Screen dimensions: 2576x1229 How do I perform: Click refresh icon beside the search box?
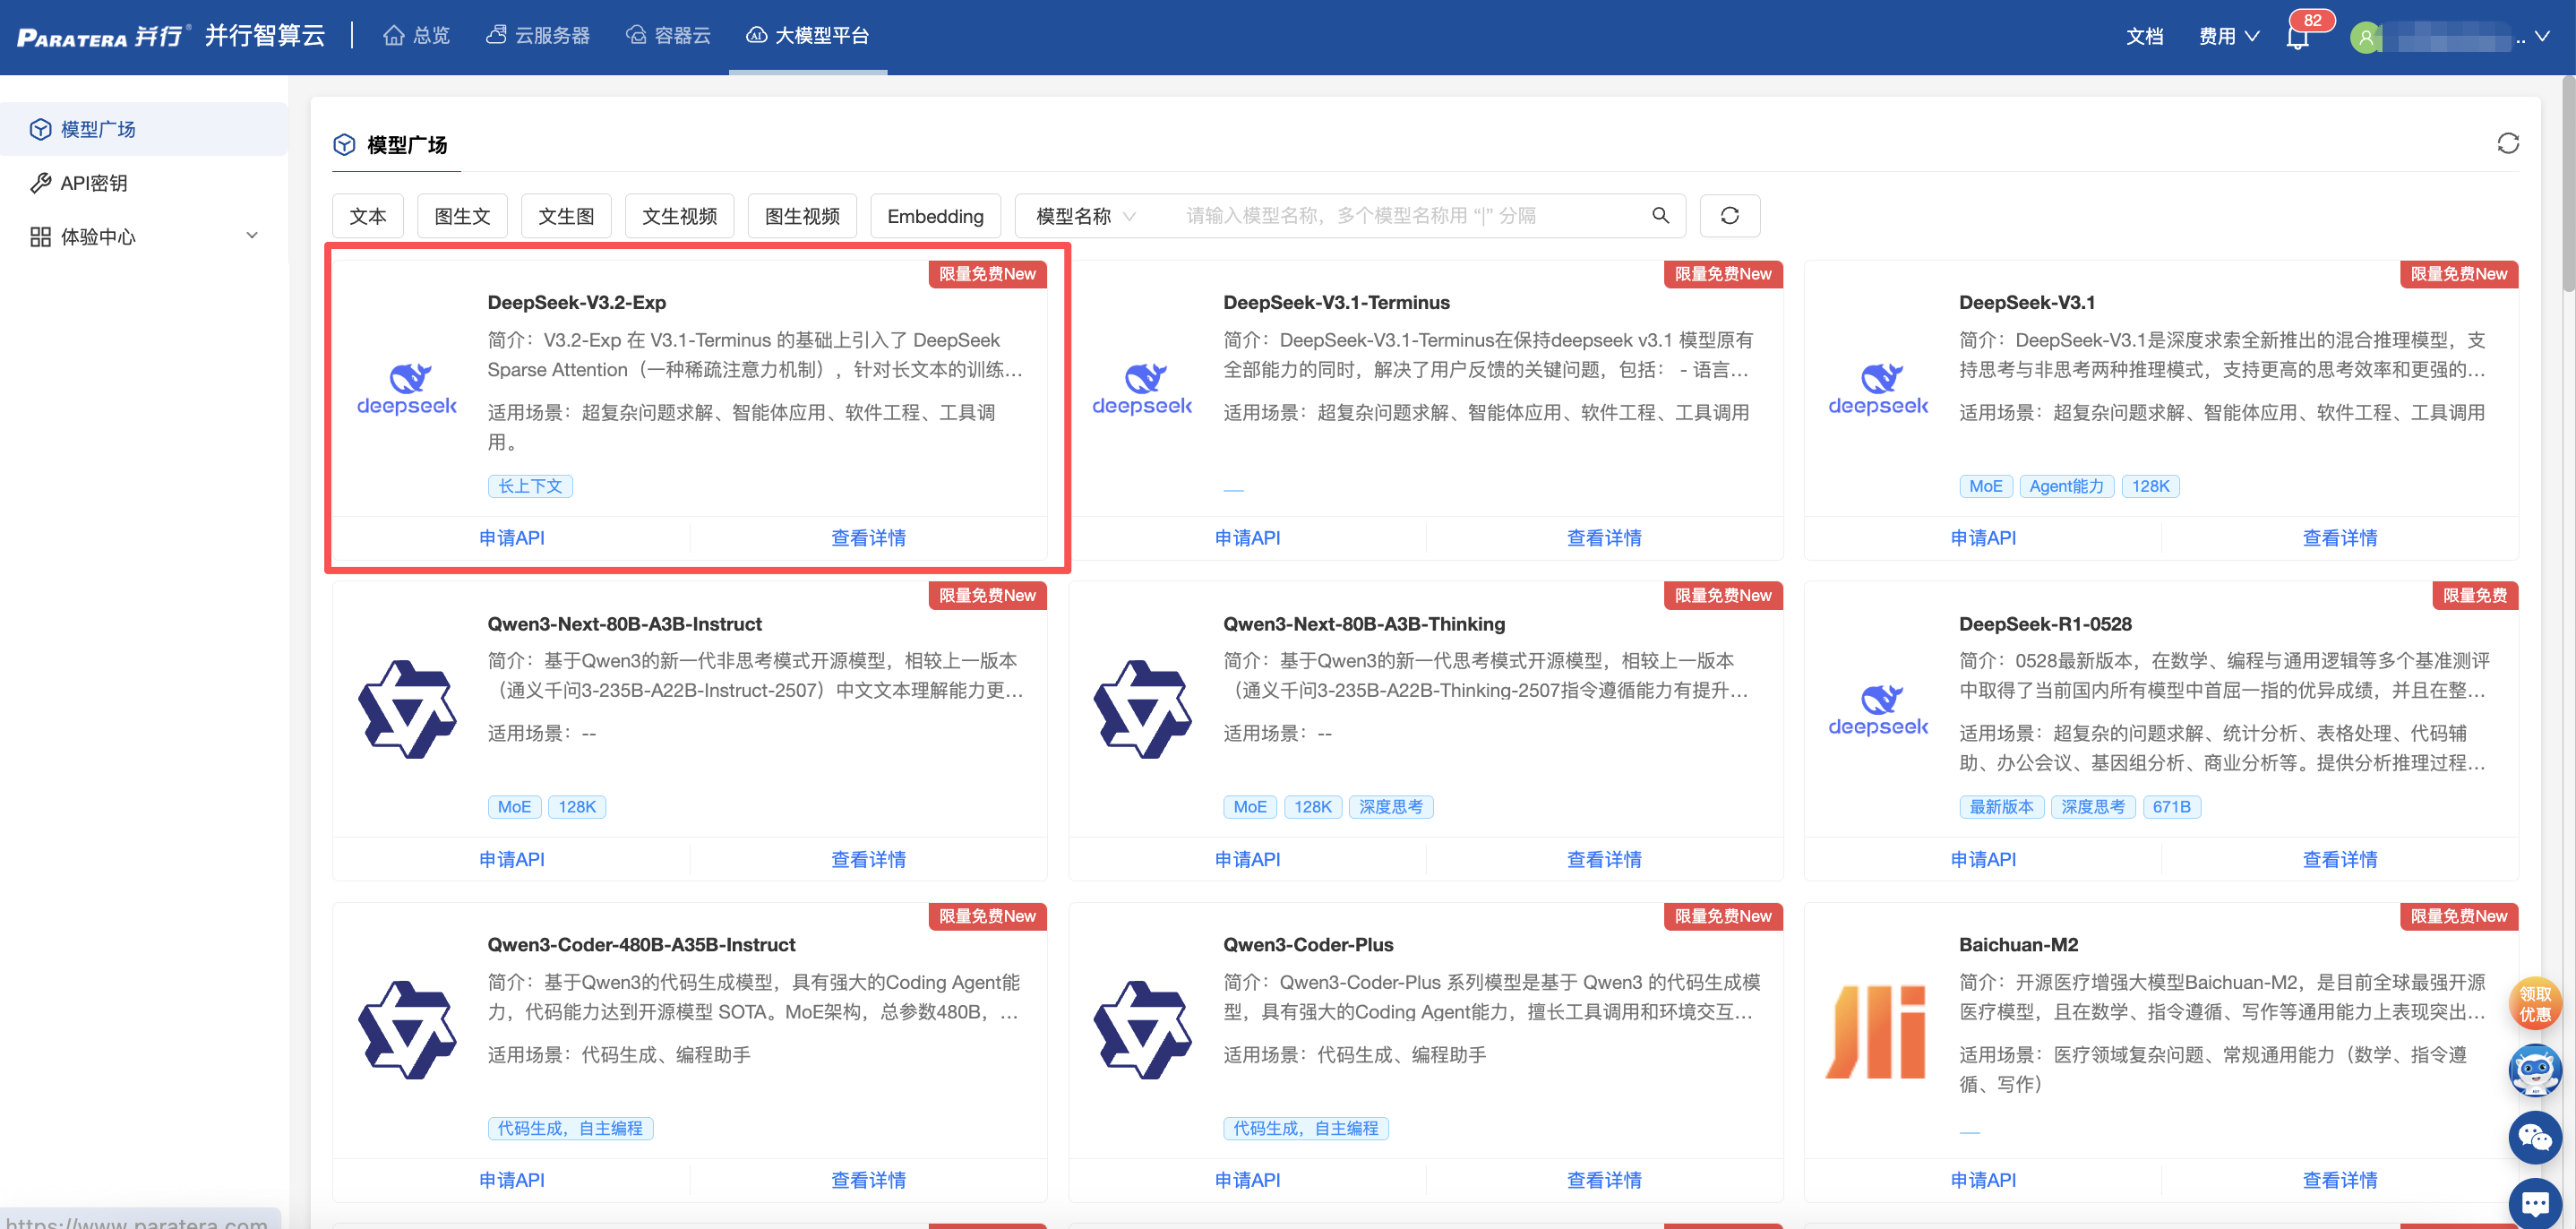pos(1729,216)
